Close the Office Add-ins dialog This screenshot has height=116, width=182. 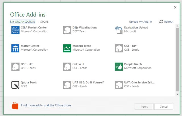click(175, 8)
